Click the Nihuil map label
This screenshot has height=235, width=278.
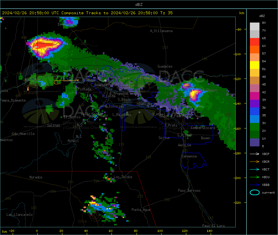(x=73, y=141)
